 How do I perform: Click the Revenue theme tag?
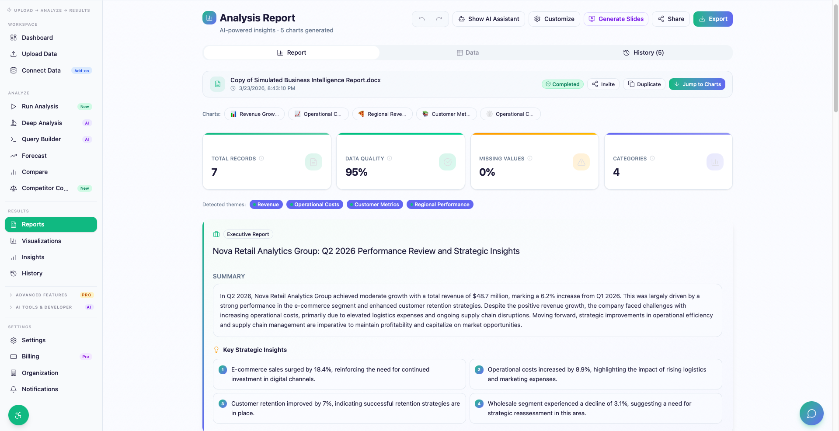point(266,205)
